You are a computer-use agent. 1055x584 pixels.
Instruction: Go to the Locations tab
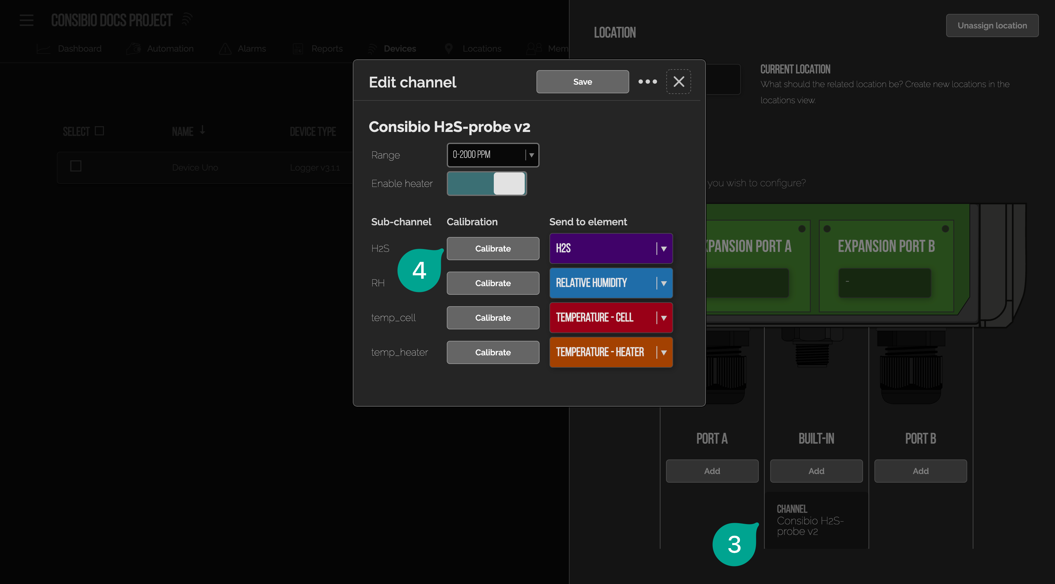[473, 49]
